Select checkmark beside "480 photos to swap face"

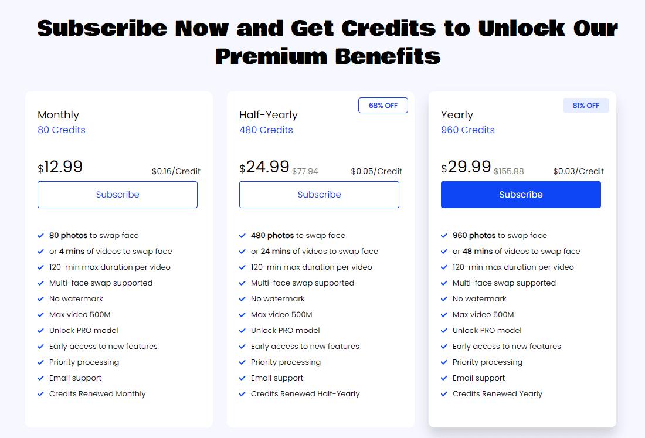pos(243,236)
